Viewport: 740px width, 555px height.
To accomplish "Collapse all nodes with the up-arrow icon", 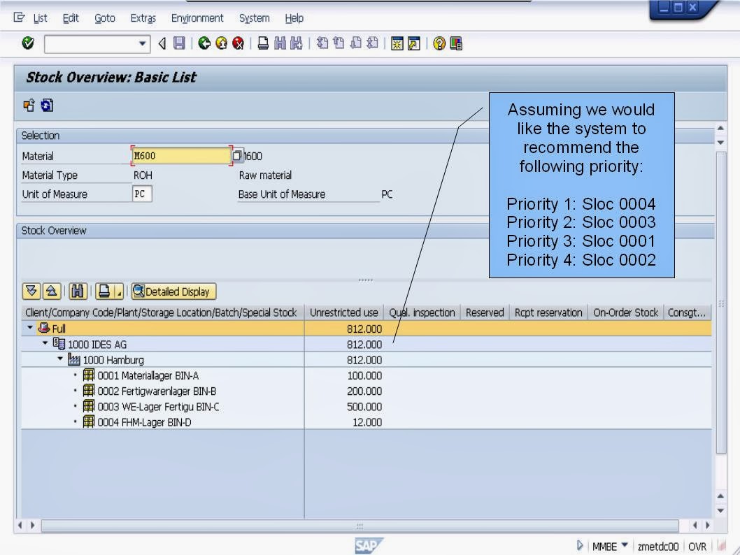I will [50, 291].
